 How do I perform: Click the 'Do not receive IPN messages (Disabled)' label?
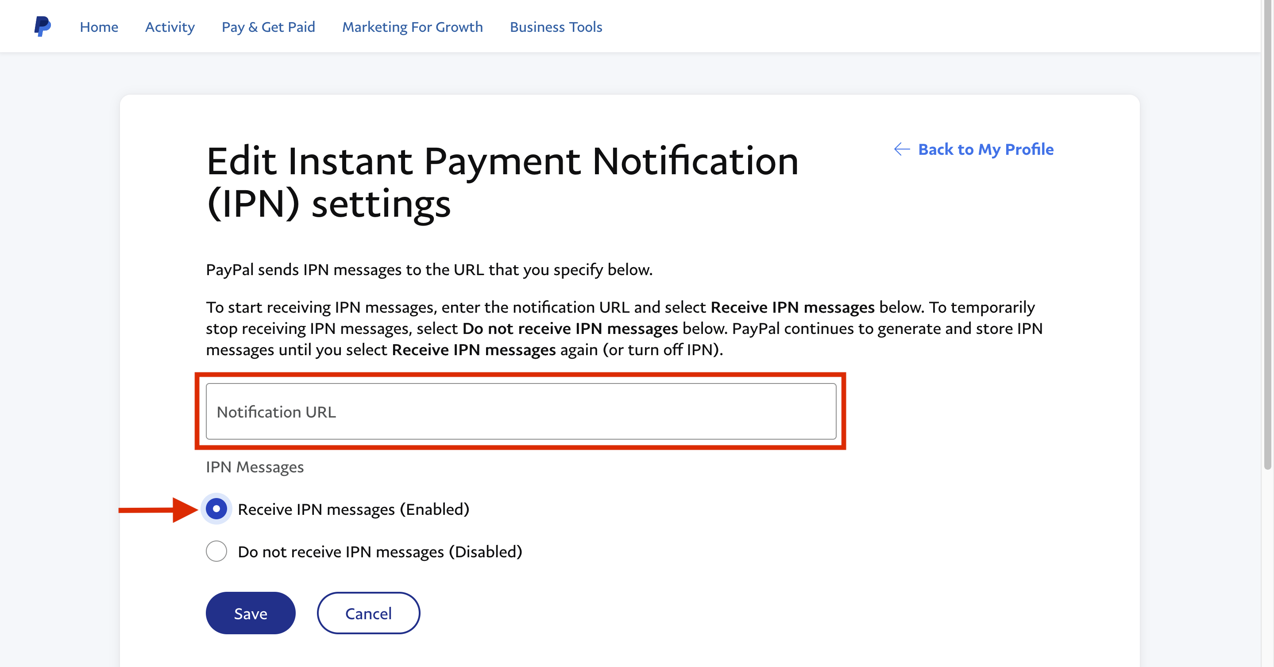(379, 552)
